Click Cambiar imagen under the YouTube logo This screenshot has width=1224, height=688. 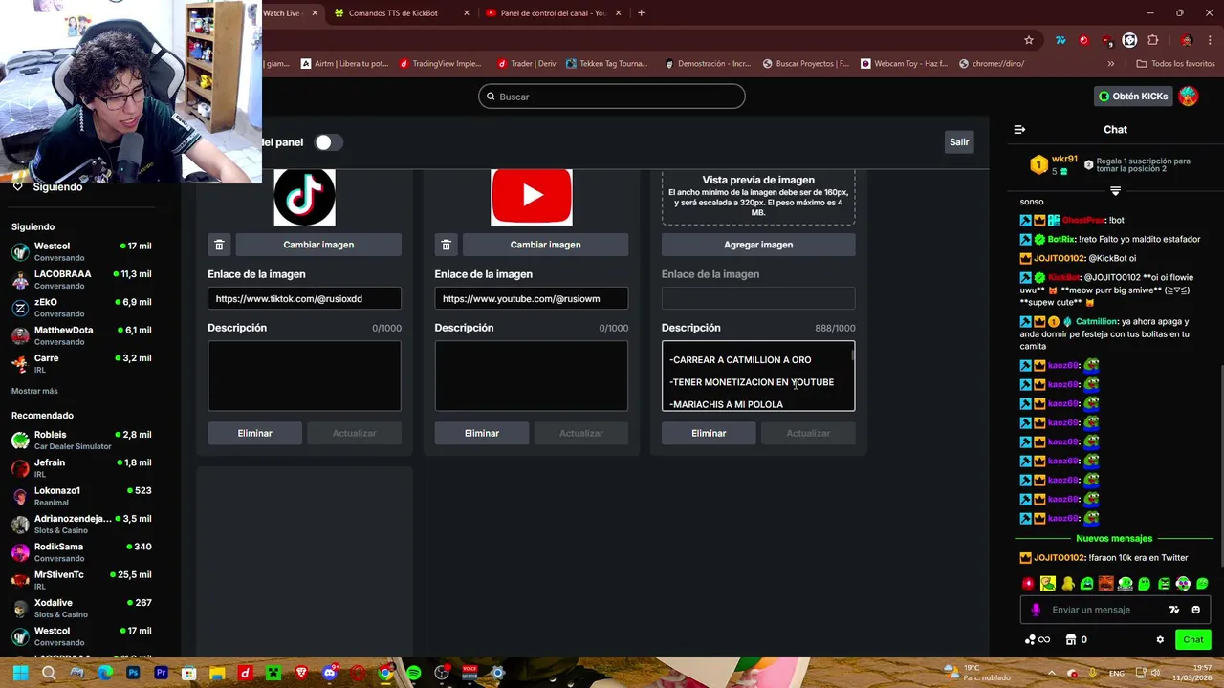(545, 245)
